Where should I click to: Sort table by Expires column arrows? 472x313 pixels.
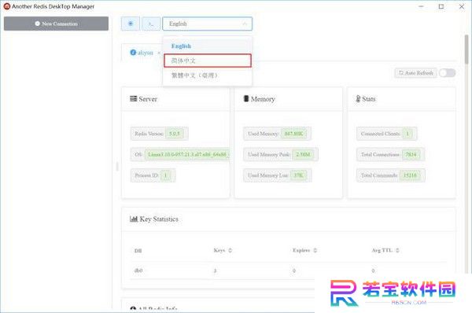[x=315, y=250]
